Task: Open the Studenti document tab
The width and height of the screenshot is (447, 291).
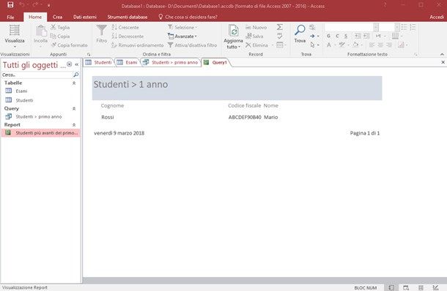Action: (99, 62)
